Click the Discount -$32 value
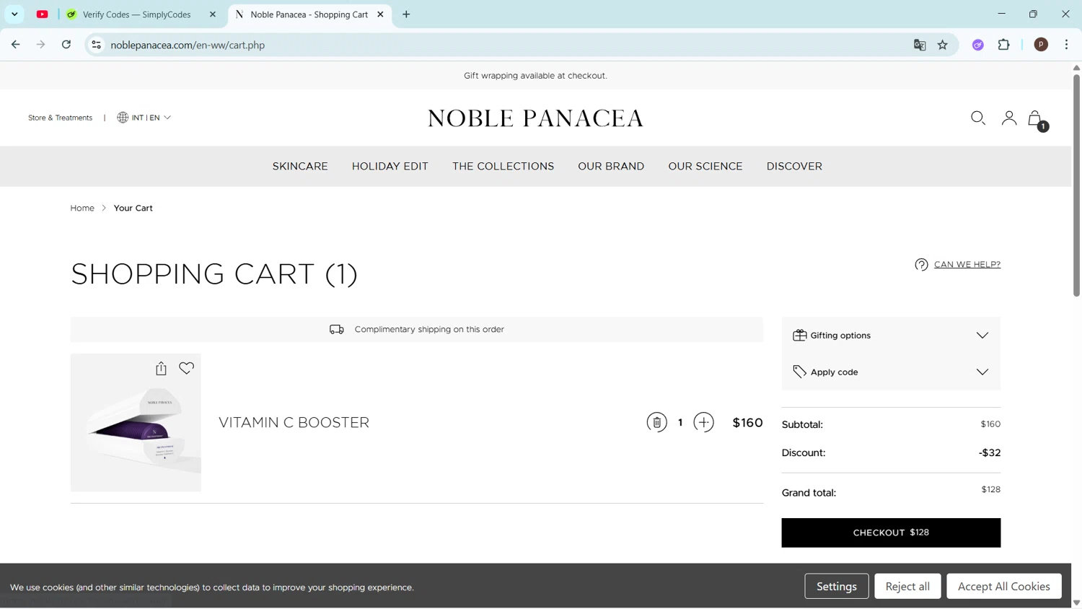This screenshot has width=1082, height=609. coord(990,453)
